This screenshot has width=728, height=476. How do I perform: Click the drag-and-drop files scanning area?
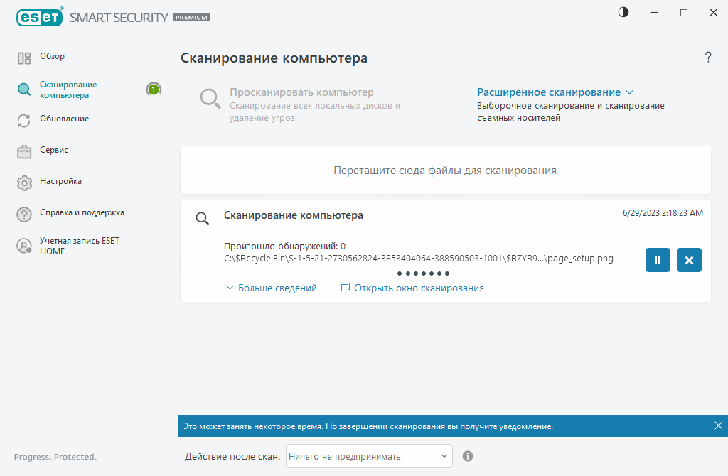click(445, 170)
